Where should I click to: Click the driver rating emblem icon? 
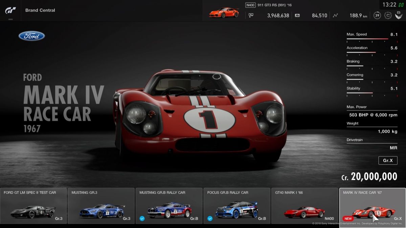(399, 15)
